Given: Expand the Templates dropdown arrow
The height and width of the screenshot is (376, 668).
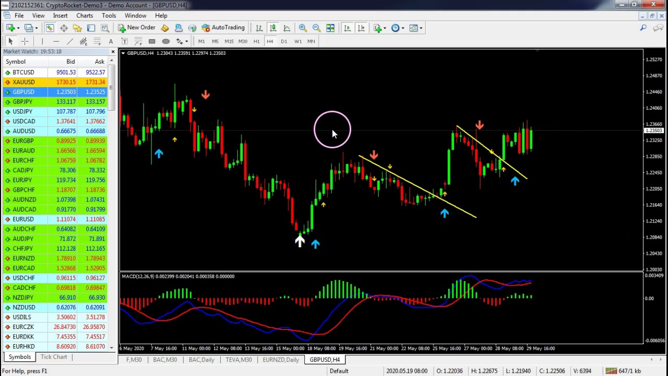Looking at the screenshot, I should (421, 28).
